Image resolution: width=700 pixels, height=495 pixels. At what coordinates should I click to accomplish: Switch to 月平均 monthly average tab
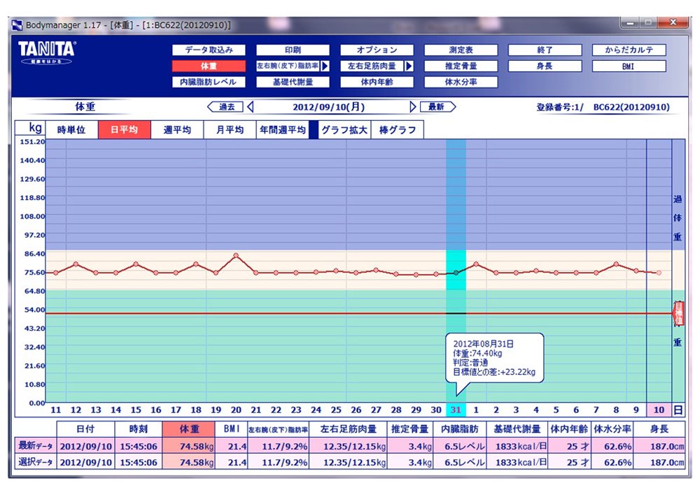[x=229, y=130]
